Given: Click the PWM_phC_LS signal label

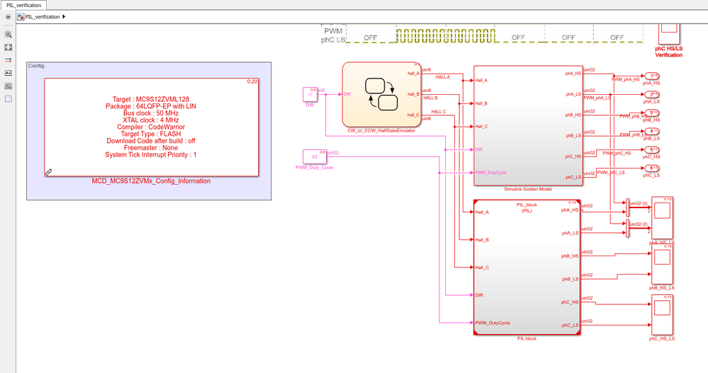Looking at the screenshot, I should click(x=611, y=172).
